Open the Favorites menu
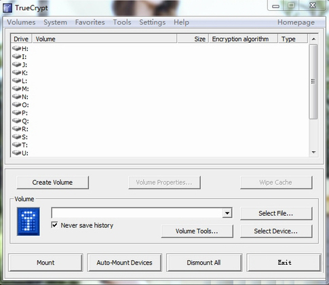 click(x=90, y=22)
